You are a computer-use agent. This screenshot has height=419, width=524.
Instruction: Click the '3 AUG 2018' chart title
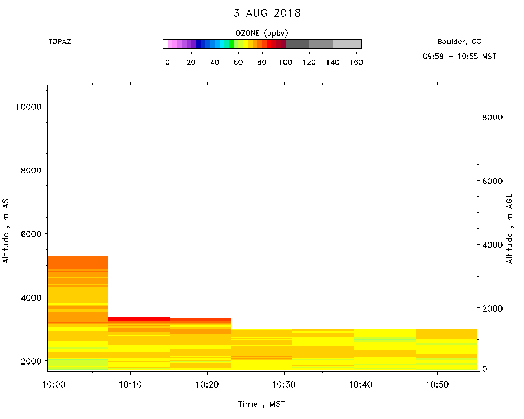[267, 13]
